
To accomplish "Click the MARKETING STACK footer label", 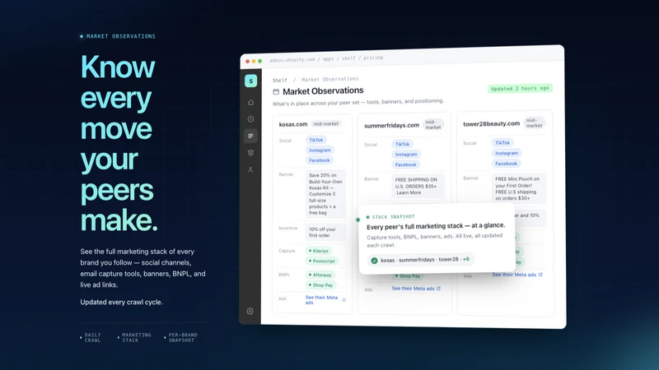I will 136,338.
